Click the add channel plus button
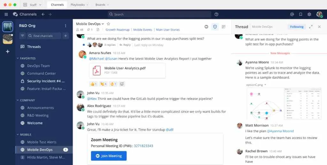The width and height of the screenshot is (327, 165). point(65,36)
